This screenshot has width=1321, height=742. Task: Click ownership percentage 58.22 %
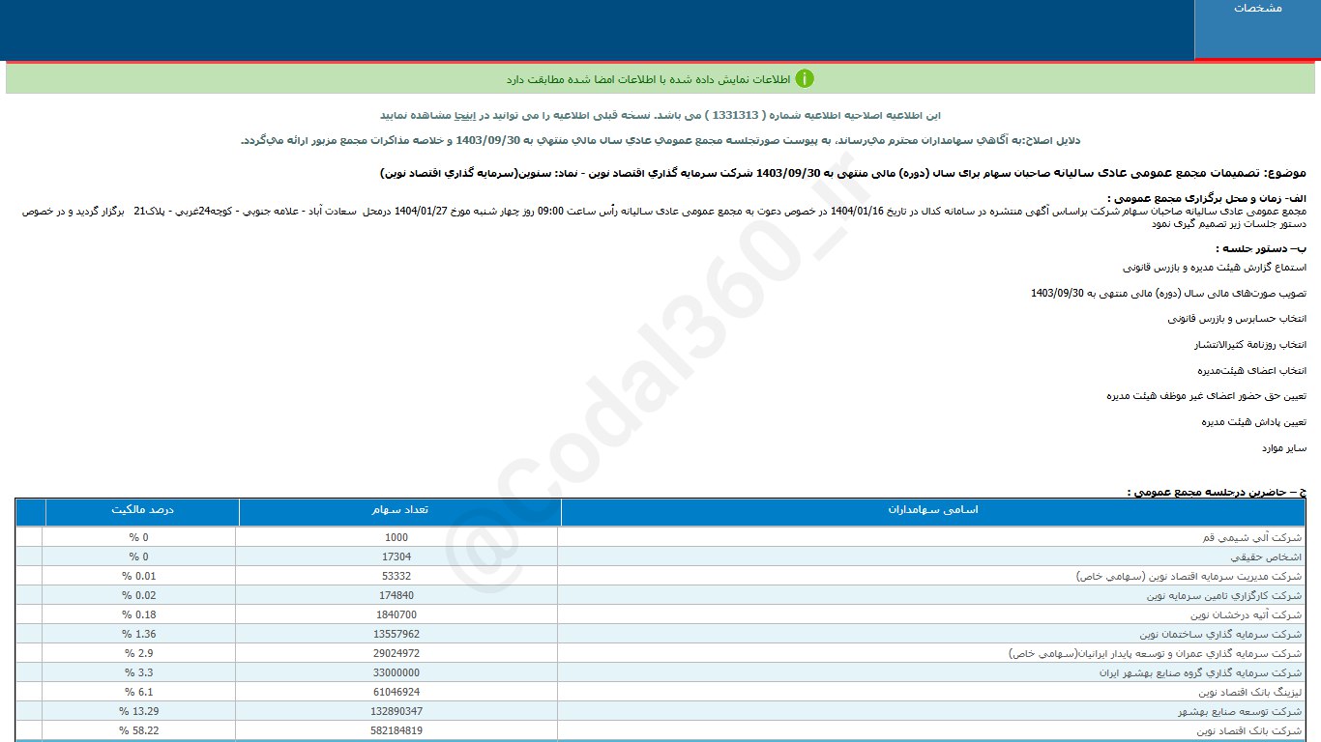coord(138,730)
